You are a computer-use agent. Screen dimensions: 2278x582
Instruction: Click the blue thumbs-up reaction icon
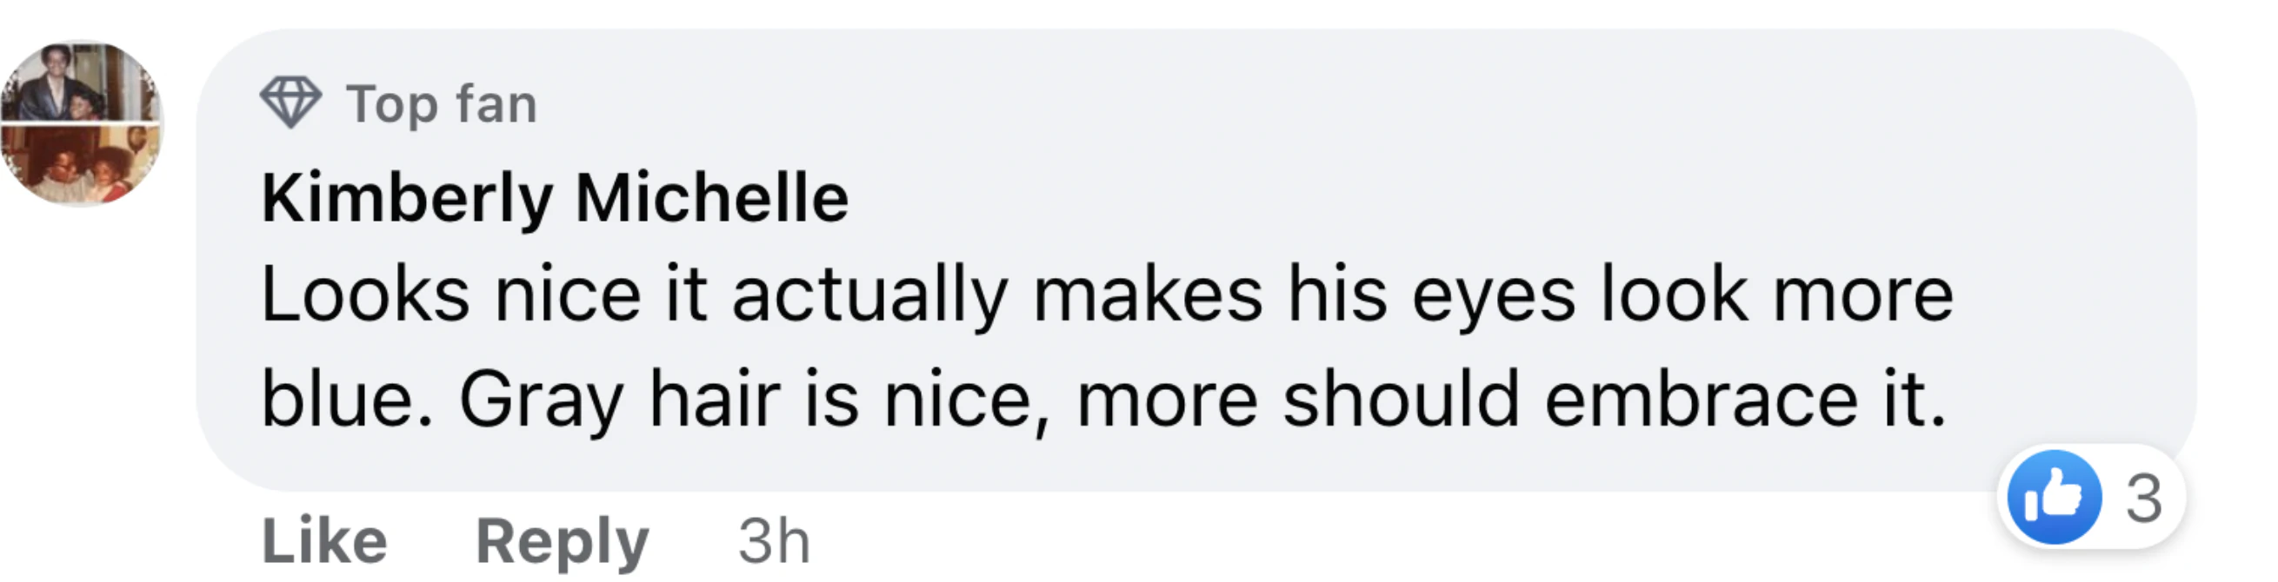pyautogui.click(x=2054, y=497)
